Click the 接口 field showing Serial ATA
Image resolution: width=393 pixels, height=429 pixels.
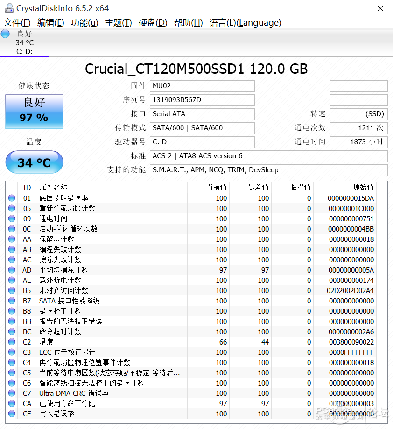[202, 114]
